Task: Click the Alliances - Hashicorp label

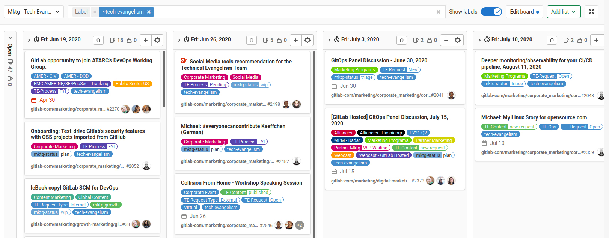Action: click(x=381, y=133)
